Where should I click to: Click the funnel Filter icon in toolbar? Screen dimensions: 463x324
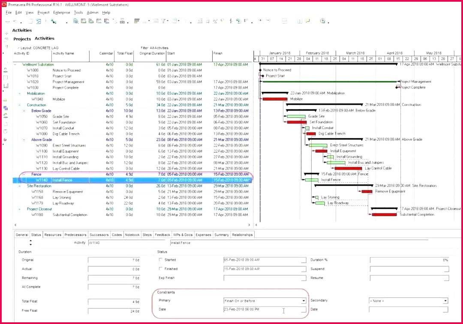pos(164,21)
